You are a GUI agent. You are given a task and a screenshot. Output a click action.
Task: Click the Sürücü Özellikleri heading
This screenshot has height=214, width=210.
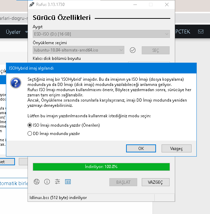click(x=62, y=18)
